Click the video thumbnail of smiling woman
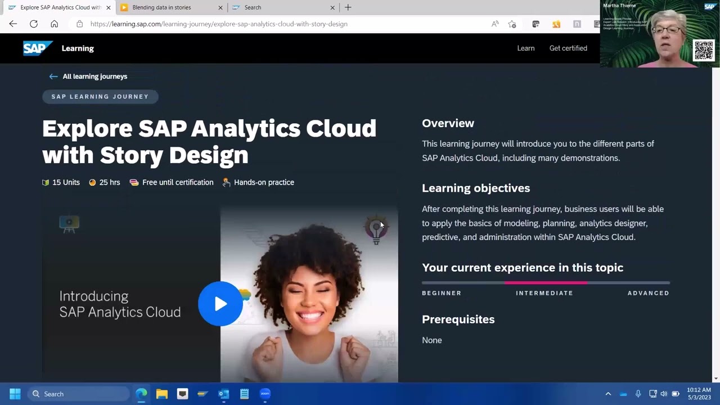Image resolution: width=720 pixels, height=405 pixels. [x=309, y=295]
